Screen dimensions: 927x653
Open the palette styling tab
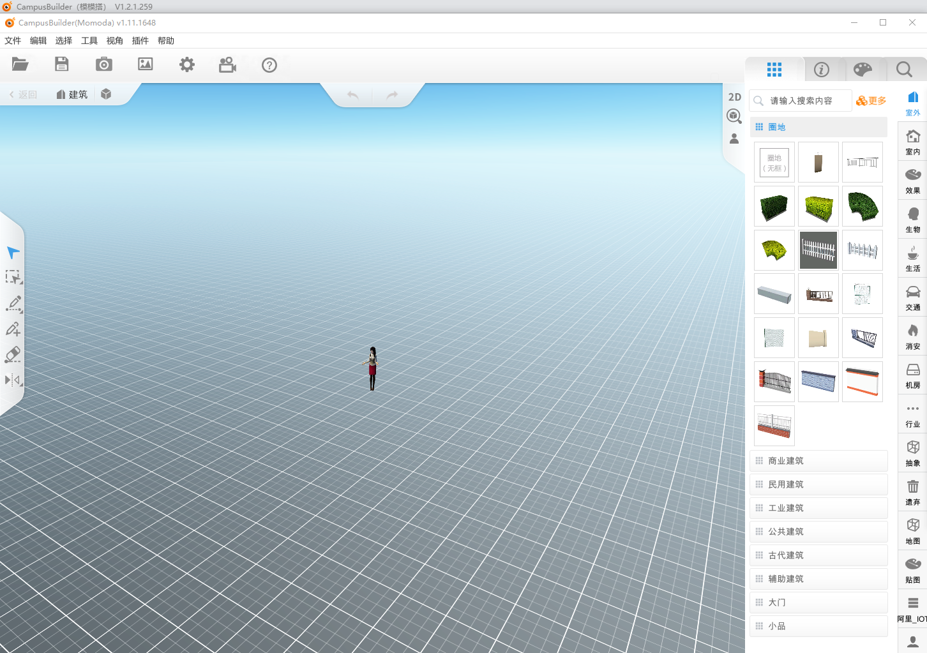864,70
